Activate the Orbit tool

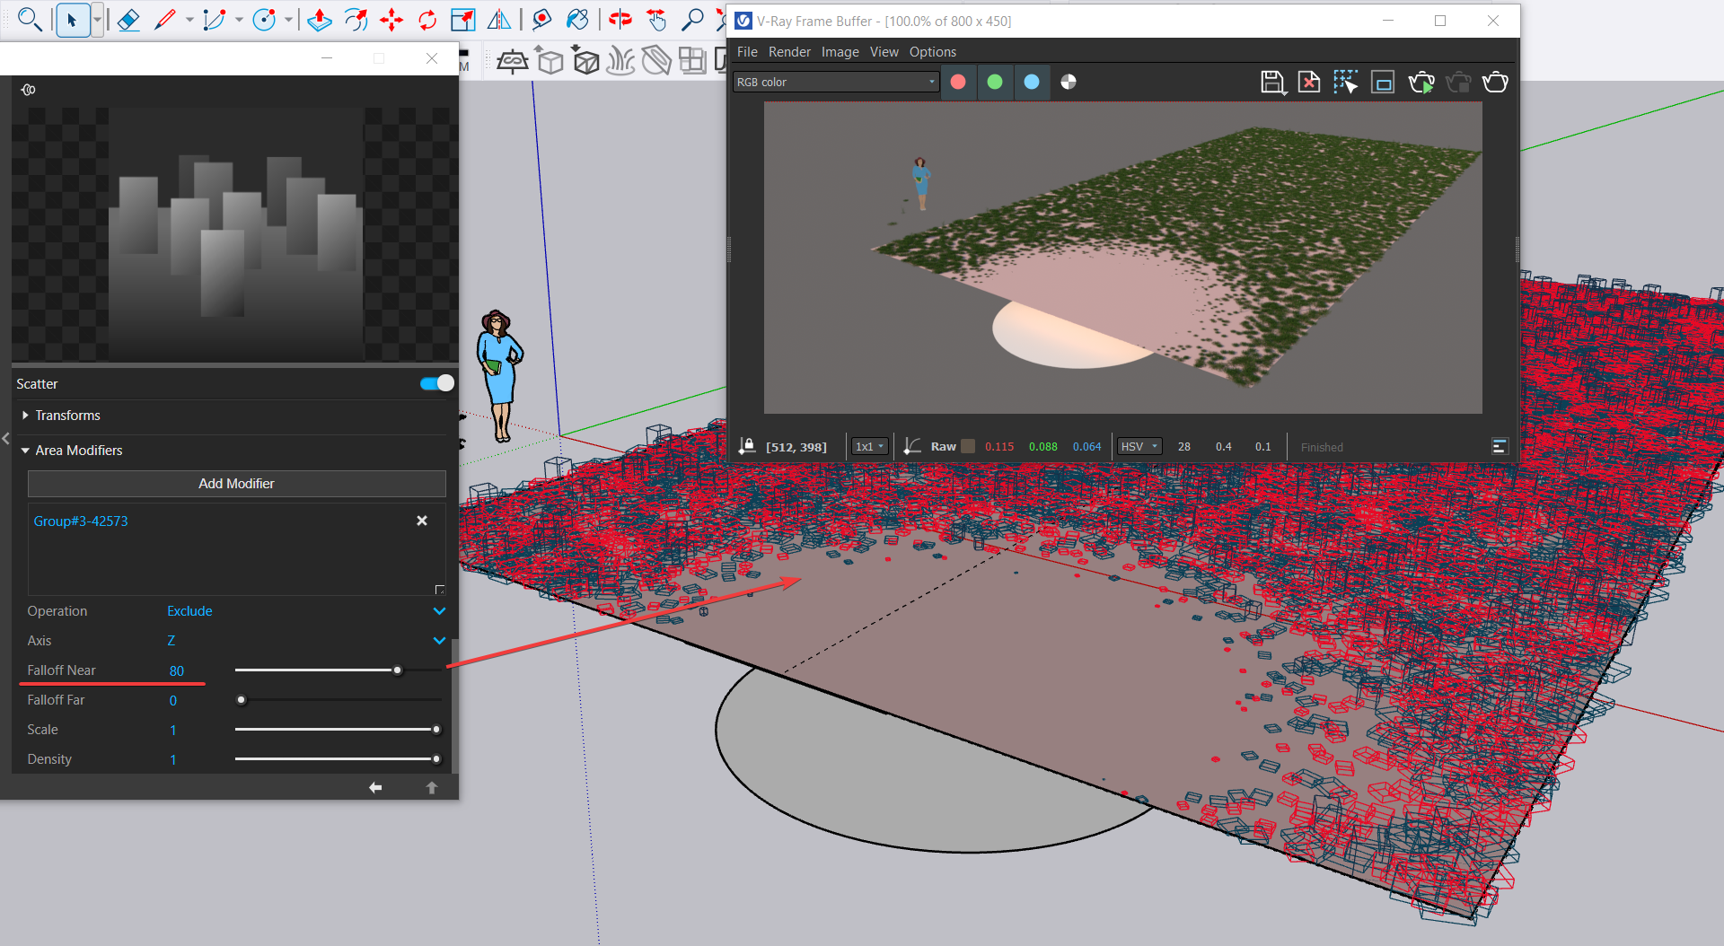coord(620,20)
